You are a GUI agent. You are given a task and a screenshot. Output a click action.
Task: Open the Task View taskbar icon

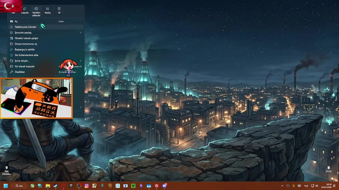point(40,186)
